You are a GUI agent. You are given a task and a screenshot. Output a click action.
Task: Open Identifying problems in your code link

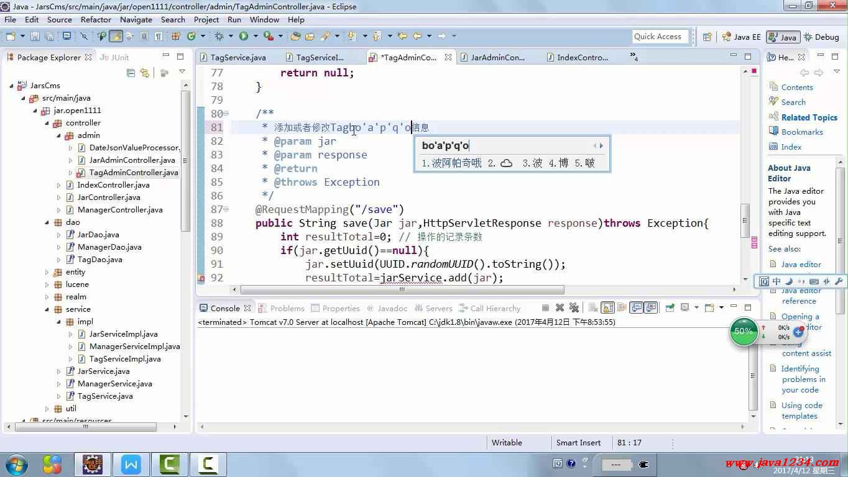(803, 379)
